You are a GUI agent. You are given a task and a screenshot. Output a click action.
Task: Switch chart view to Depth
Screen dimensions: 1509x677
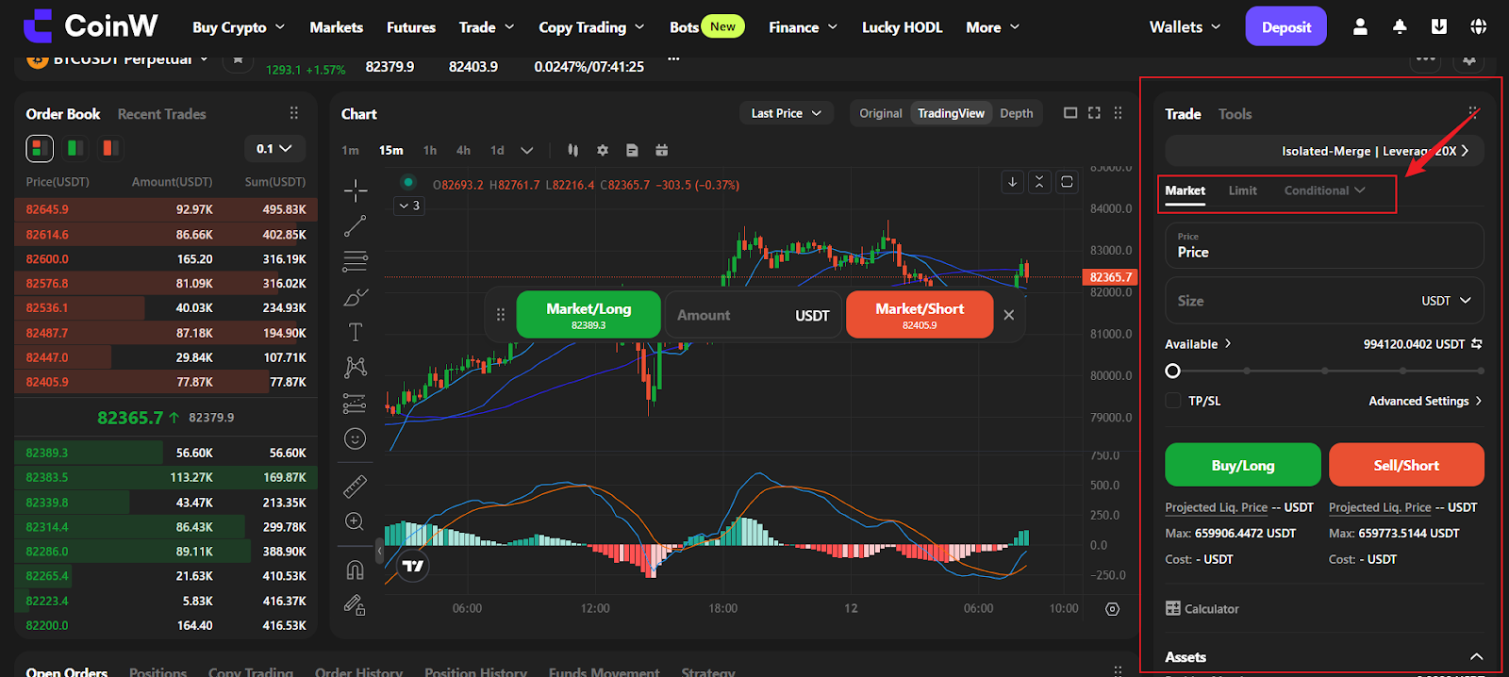pyautogui.click(x=1017, y=113)
